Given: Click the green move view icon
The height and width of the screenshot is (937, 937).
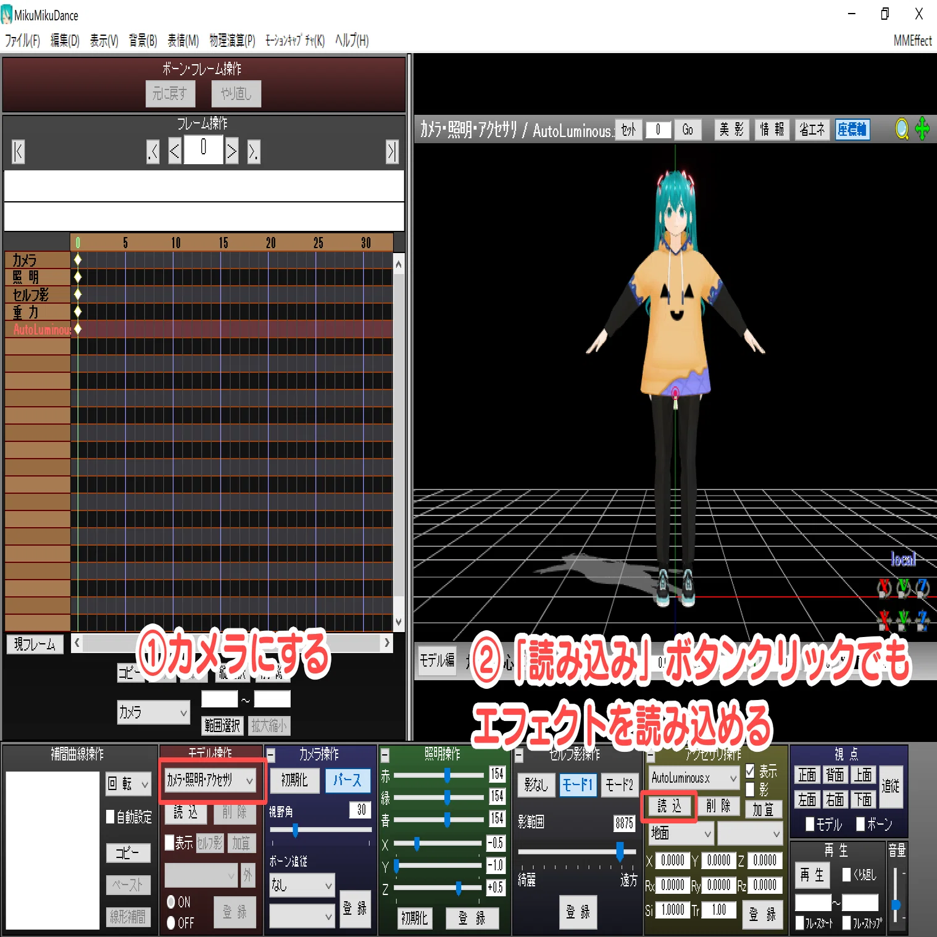Looking at the screenshot, I should [x=923, y=129].
